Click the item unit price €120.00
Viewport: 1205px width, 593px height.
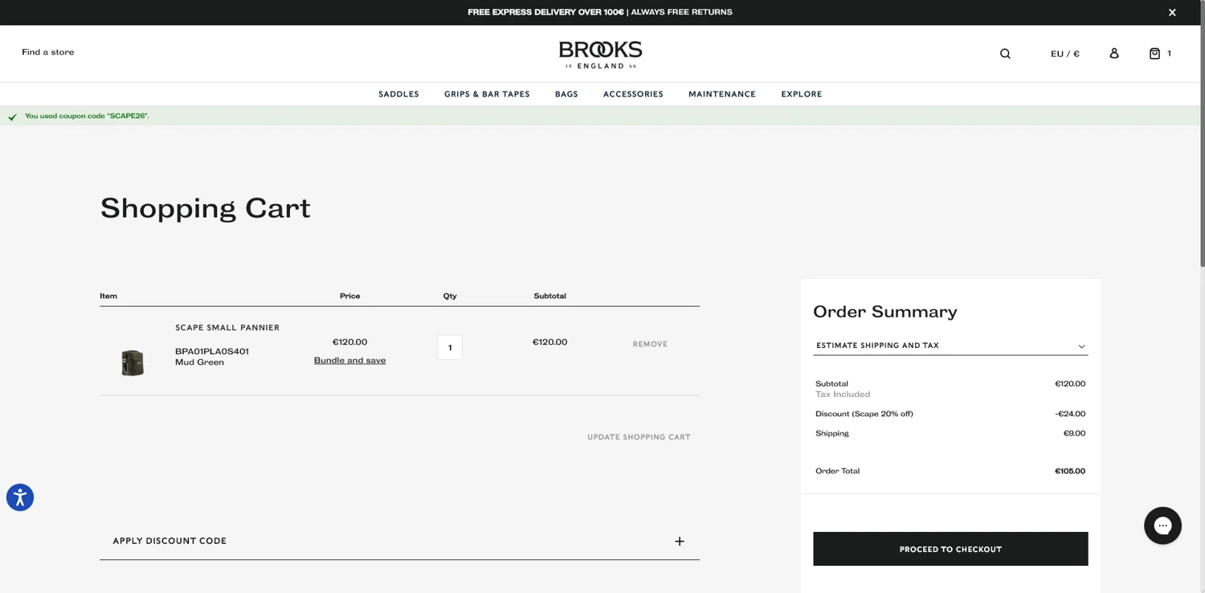coord(349,342)
